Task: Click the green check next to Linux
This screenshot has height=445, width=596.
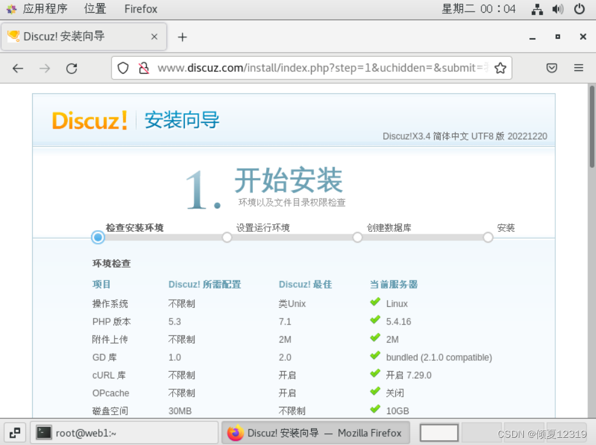Action: (x=375, y=302)
